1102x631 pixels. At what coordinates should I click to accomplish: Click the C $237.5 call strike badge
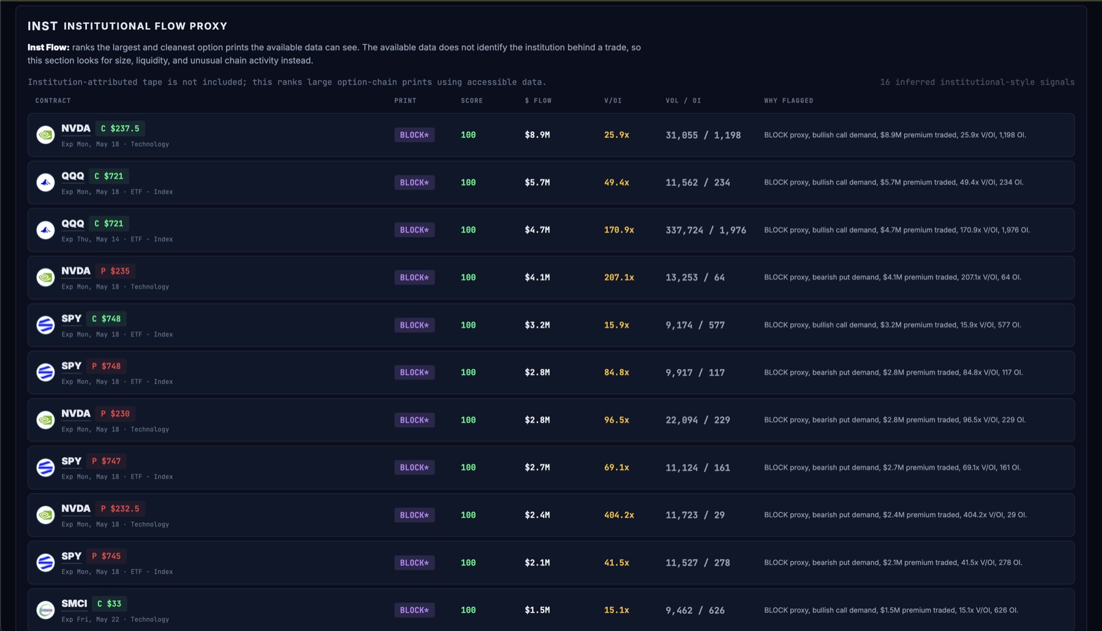pyautogui.click(x=120, y=129)
